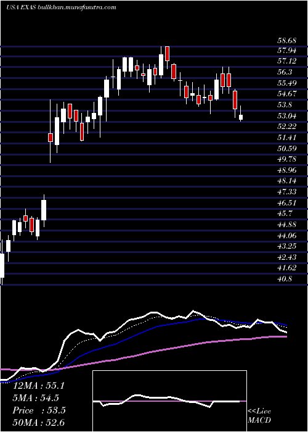Click the '<<Live MACD' label
This screenshot has height=432, width=308.
coord(259,416)
